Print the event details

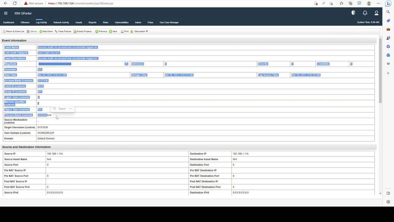tap(125, 31)
